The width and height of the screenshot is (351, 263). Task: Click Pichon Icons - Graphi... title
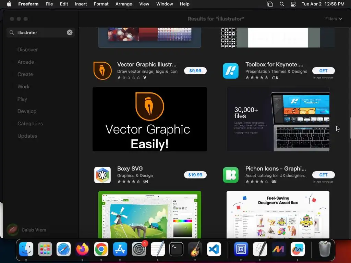(x=276, y=168)
